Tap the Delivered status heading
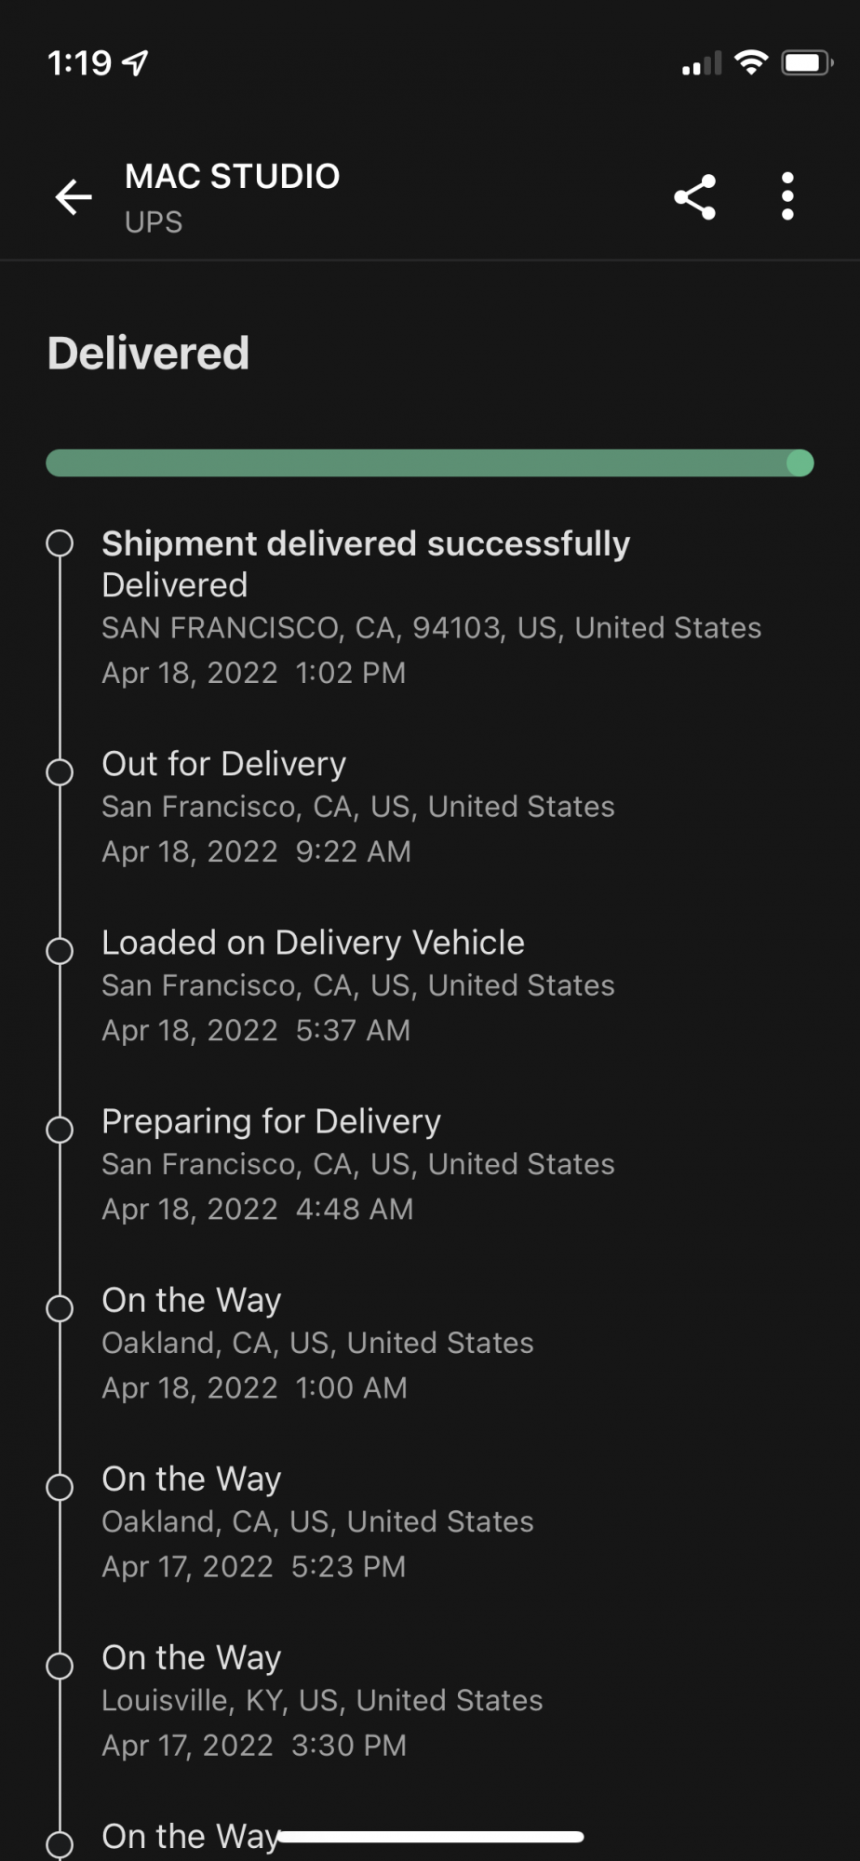 [x=149, y=354]
